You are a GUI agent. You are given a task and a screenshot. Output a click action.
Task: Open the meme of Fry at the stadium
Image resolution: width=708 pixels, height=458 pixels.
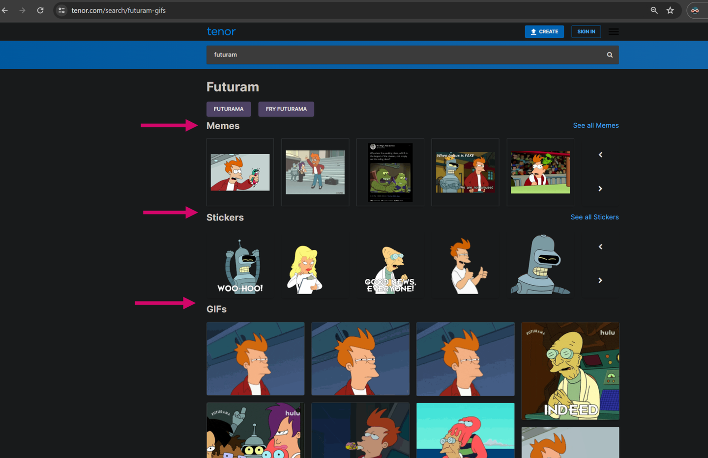(x=540, y=172)
